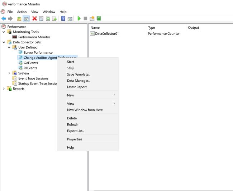Viewport: 233px width, 191px height.
Task: Open the View menu in menu bar
Action: coord(35,12)
